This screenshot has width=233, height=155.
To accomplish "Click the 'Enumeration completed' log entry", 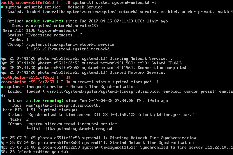I will [162, 68].
